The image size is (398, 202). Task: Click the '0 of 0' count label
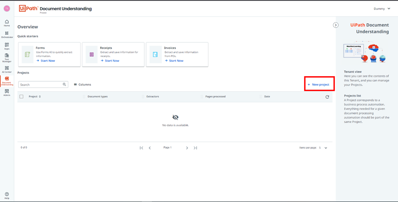(24, 147)
